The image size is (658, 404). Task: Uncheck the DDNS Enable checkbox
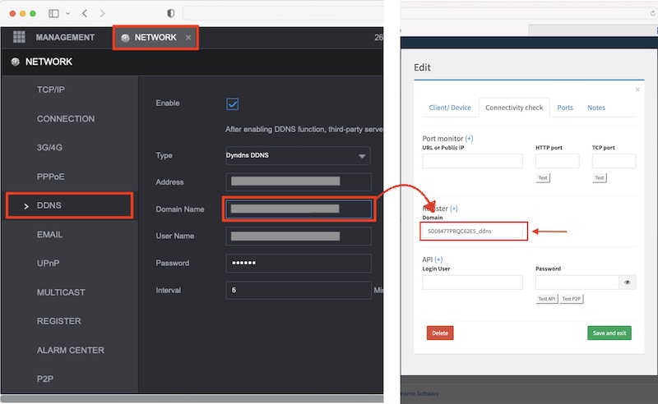(232, 103)
